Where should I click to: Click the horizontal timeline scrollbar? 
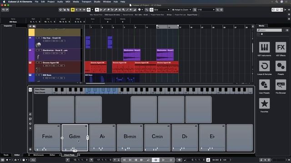[95, 83]
